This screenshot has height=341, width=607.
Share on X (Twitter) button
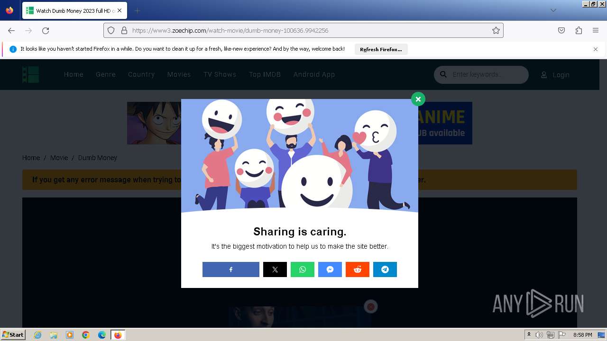[275, 269]
